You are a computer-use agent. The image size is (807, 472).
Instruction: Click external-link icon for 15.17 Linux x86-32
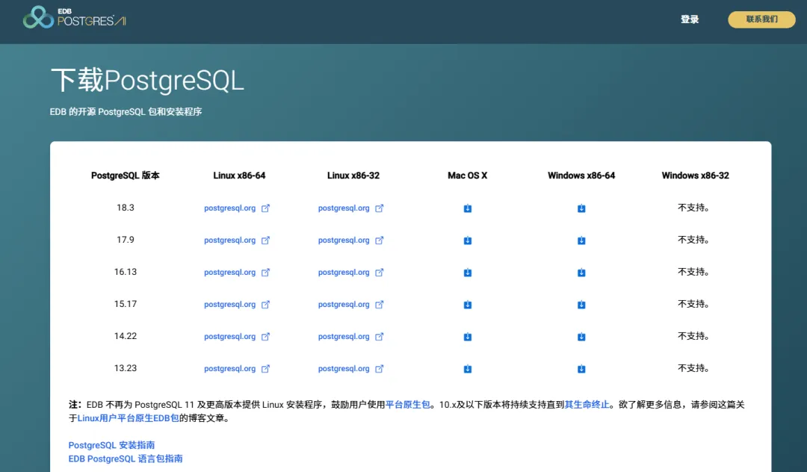click(x=380, y=305)
